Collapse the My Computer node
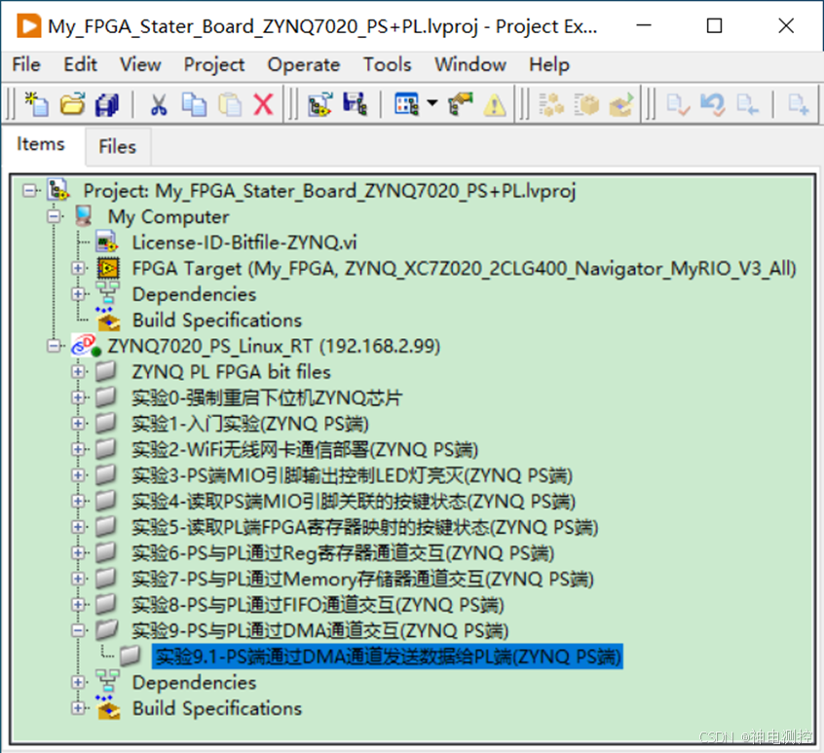The width and height of the screenshot is (824, 753). (54, 216)
